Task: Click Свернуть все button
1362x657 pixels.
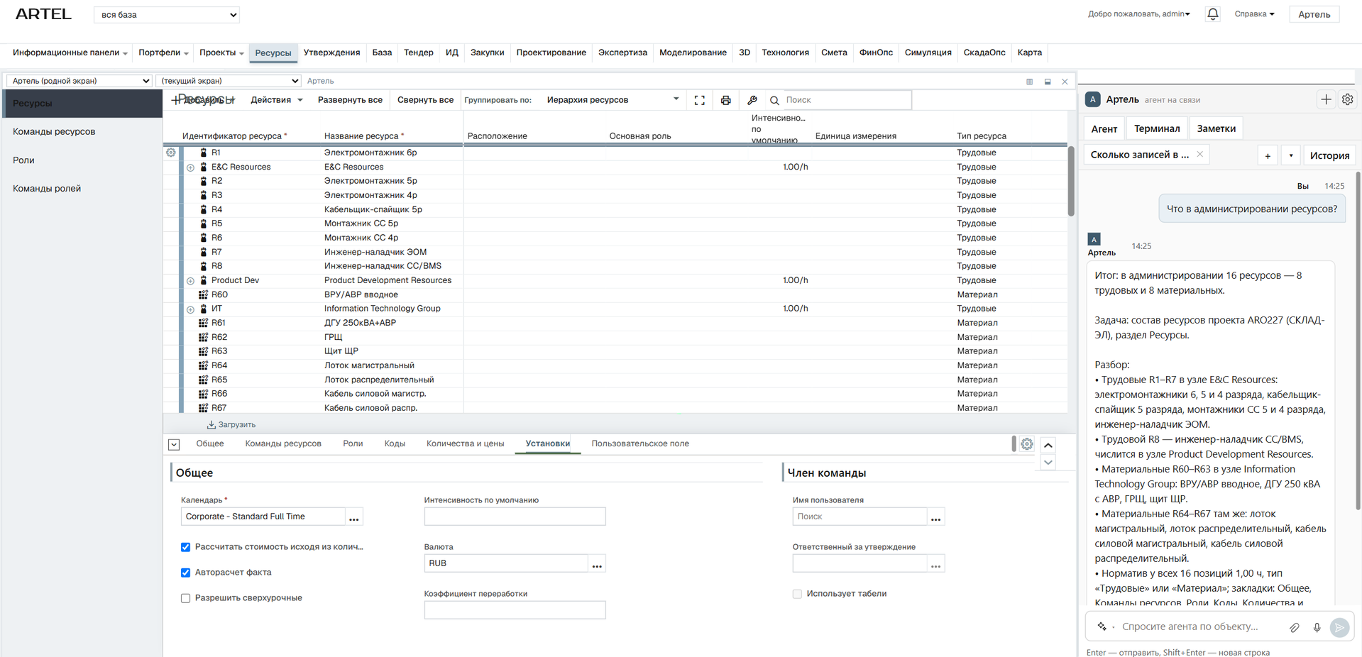Action: click(x=425, y=100)
